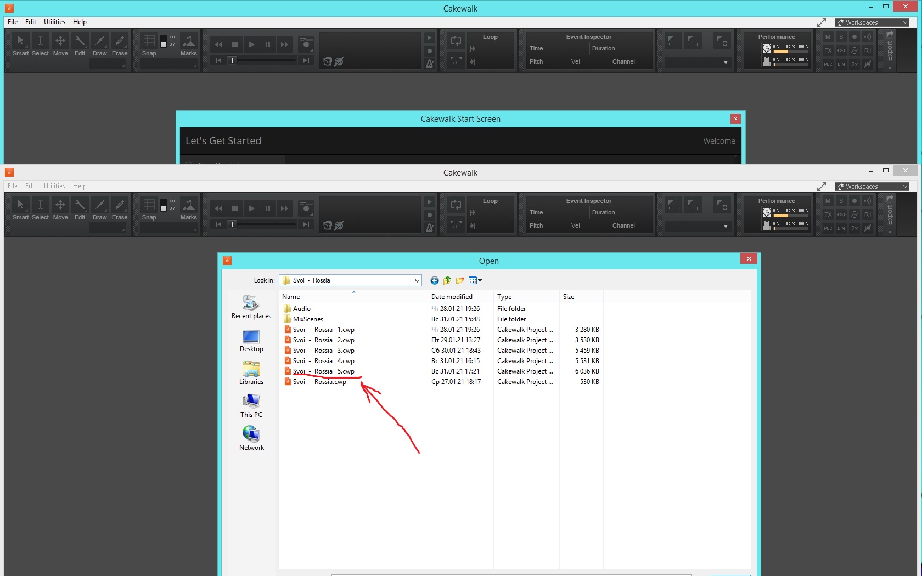922x576 pixels.
Task: Open the View Menu dropdown in Open dialog
Action: (475, 280)
